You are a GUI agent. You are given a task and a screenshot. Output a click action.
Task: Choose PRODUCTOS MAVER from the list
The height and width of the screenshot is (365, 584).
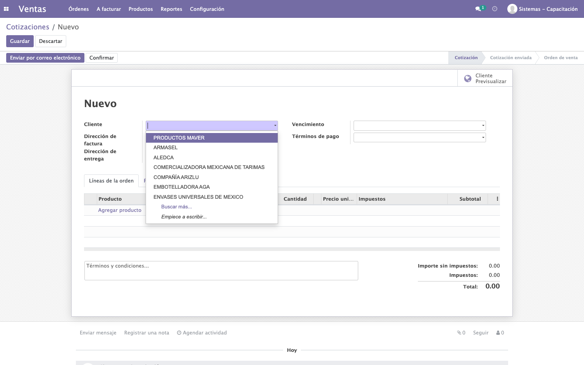[x=212, y=138]
